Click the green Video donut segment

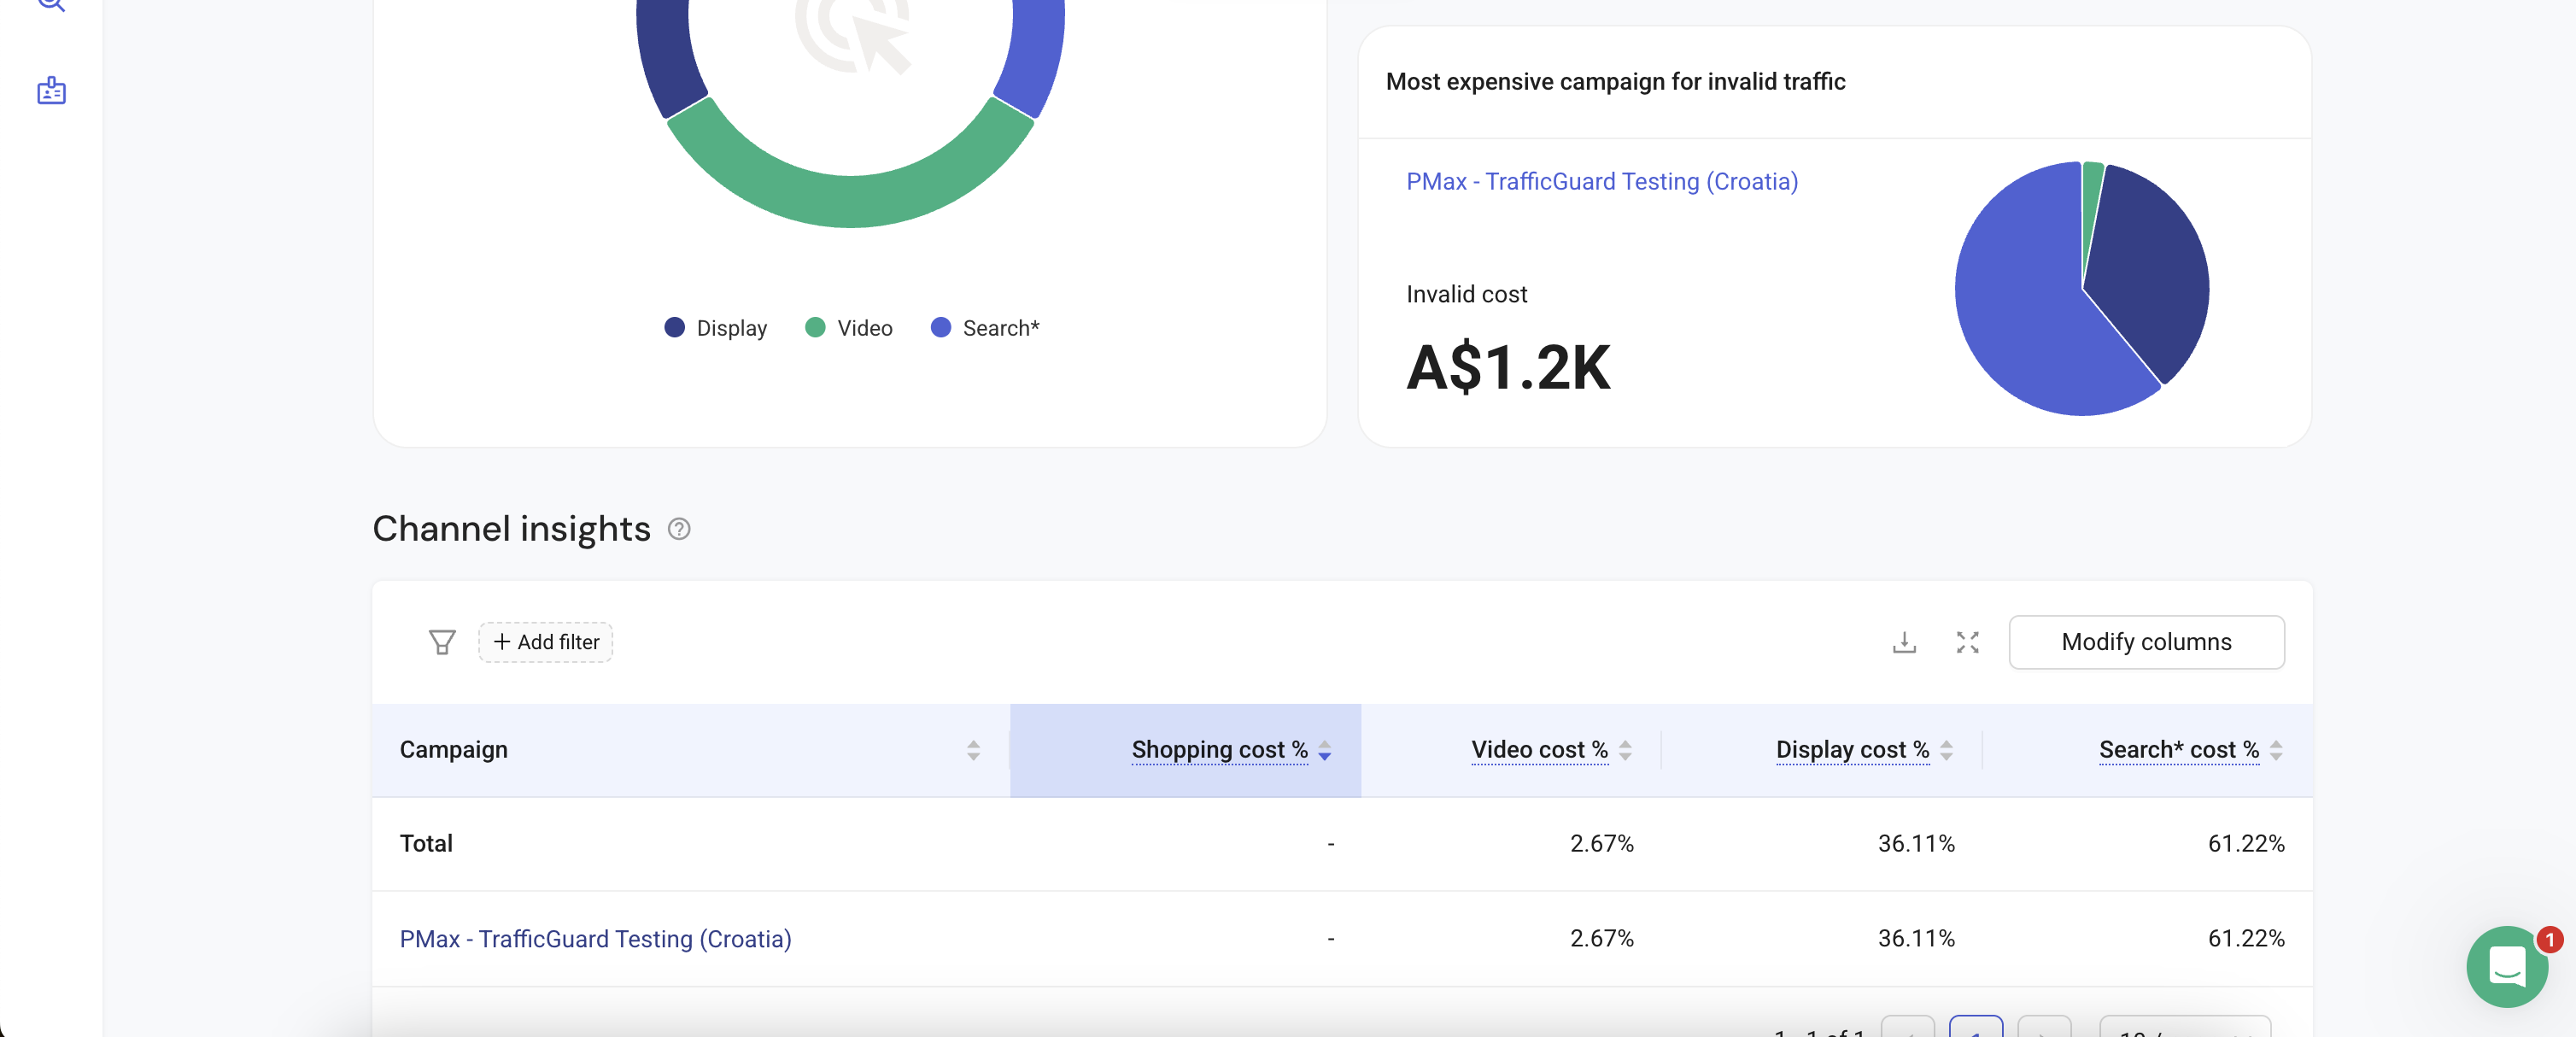(x=850, y=200)
